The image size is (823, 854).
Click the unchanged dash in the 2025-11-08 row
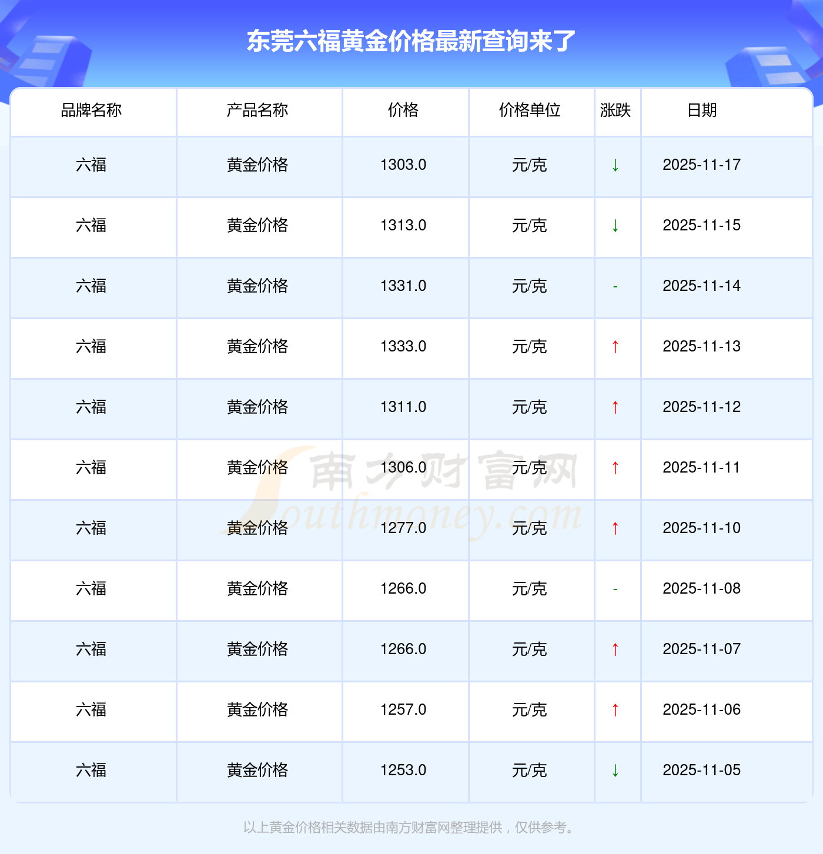[x=615, y=590]
